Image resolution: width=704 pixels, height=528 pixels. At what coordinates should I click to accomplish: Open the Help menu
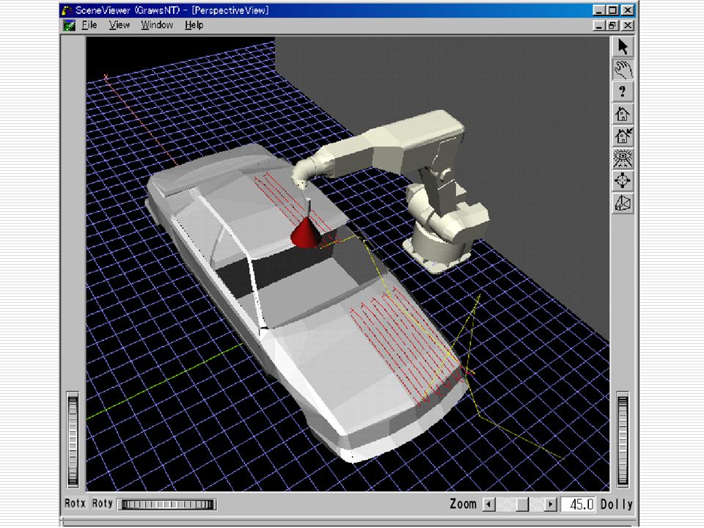(x=194, y=25)
